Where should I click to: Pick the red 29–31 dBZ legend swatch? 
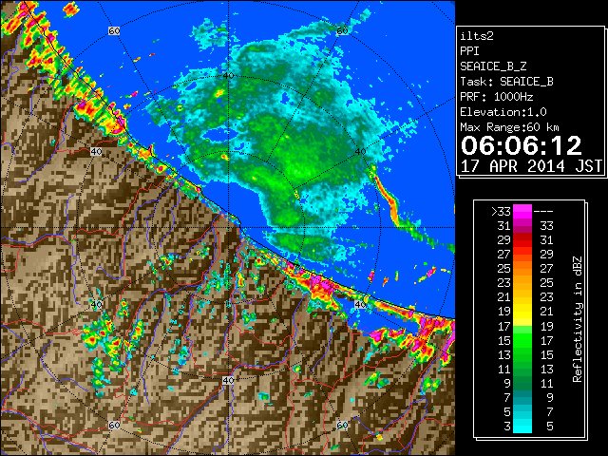pyautogui.click(x=522, y=240)
